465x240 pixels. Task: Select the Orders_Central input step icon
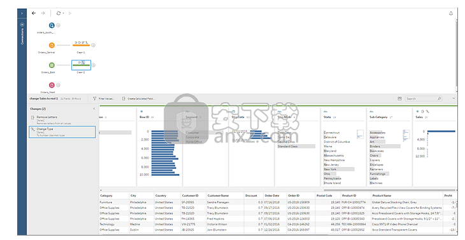click(52, 45)
